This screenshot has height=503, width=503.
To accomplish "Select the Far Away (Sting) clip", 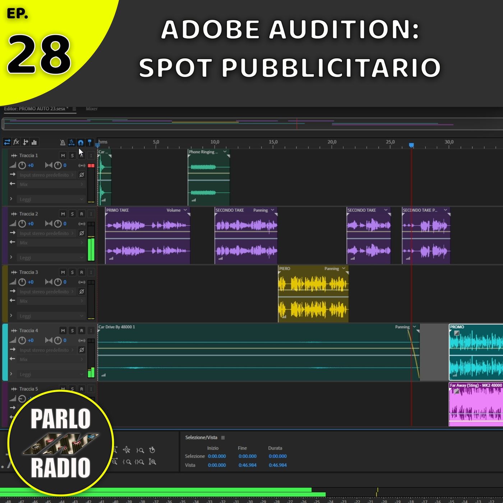I will (x=476, y=404).
